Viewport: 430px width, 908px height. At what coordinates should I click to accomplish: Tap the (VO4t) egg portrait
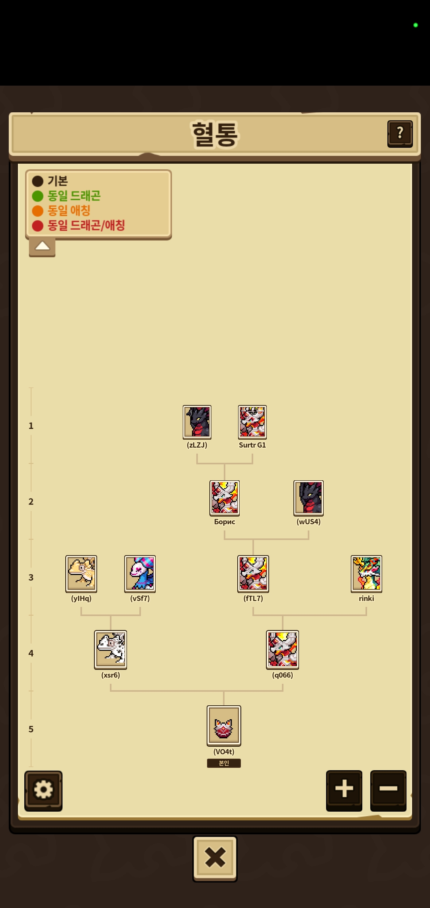pyautogui.click(x=224, y=726)
